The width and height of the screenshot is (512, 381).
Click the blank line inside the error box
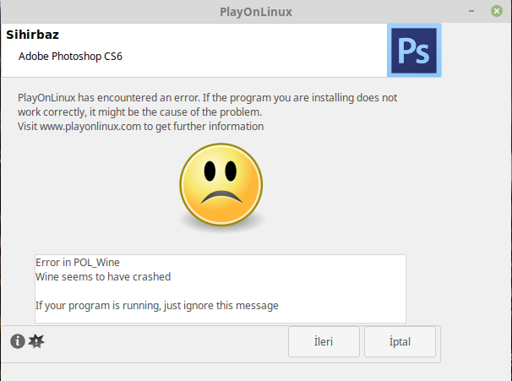point(221,291)
